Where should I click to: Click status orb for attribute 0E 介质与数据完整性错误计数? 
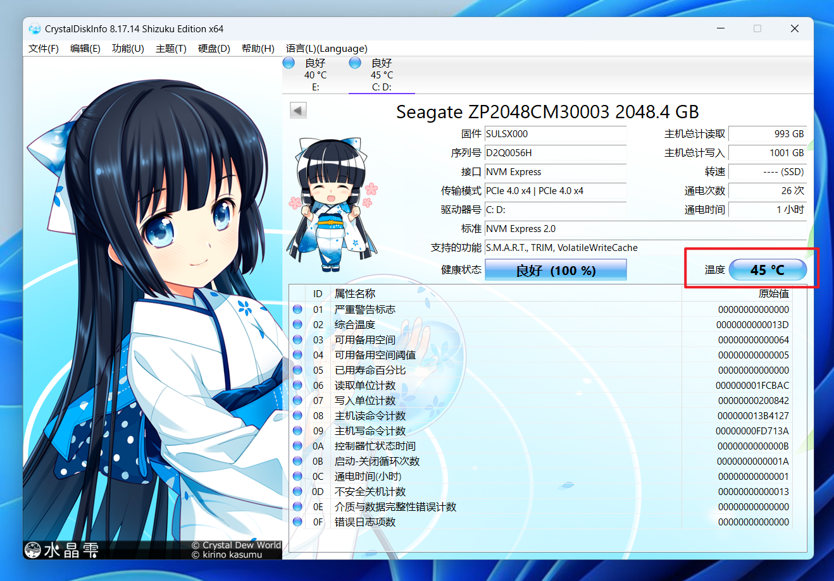(x=297, y=507)
